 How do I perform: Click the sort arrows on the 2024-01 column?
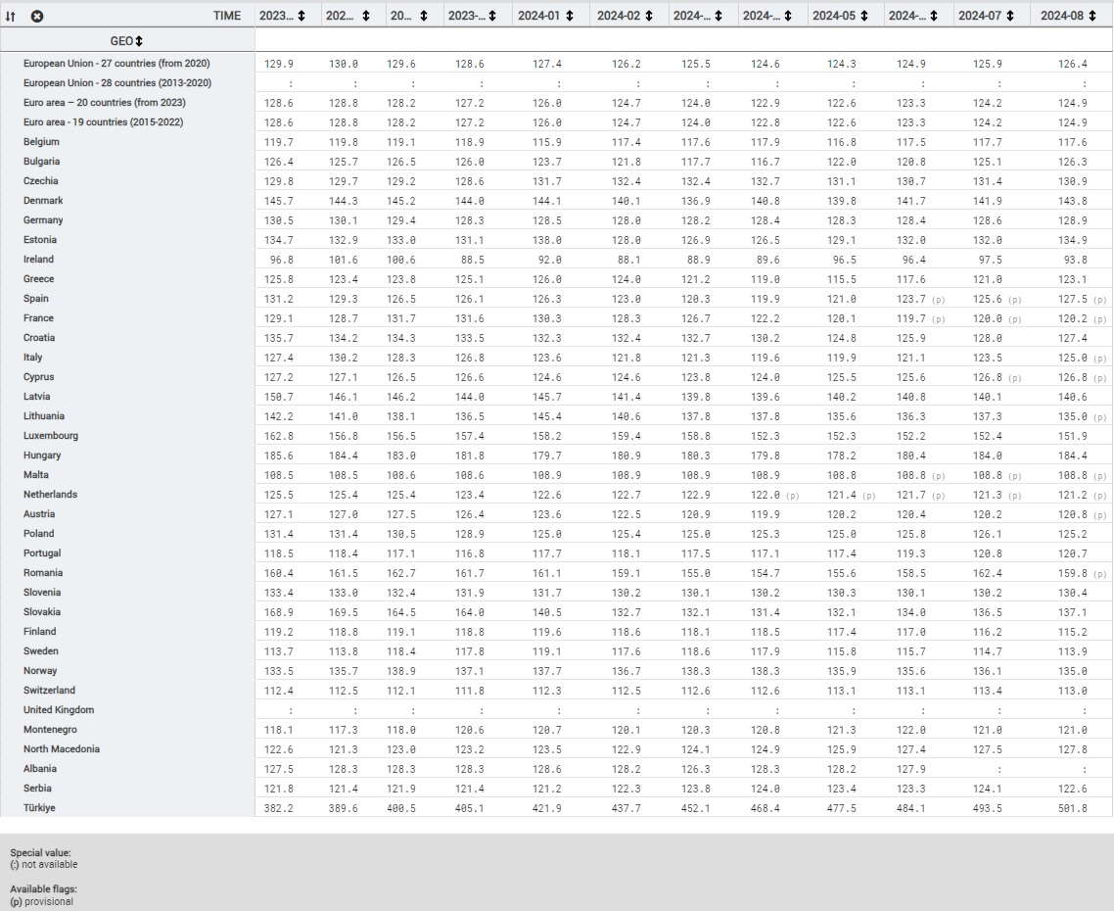(570, 16)
